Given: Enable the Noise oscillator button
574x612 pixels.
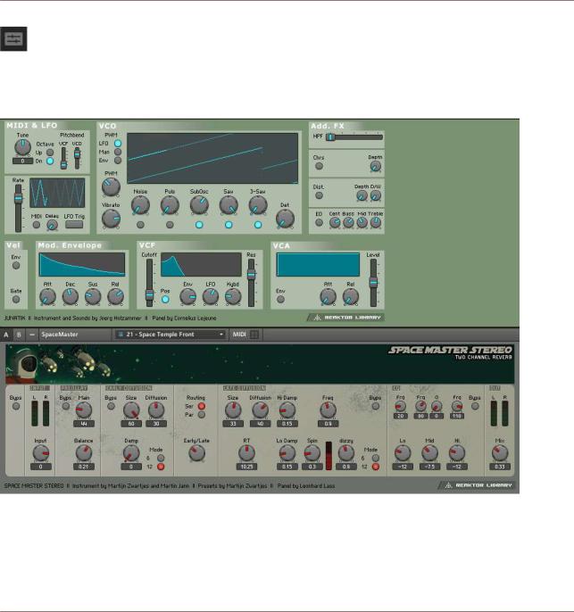Looking at the screenshot, I should pyautogui.click(x=140, y=225).
